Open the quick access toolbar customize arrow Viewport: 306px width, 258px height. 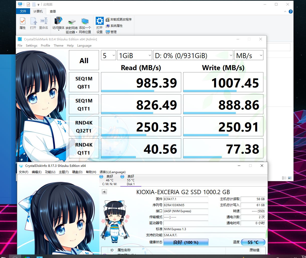point(38,5)
